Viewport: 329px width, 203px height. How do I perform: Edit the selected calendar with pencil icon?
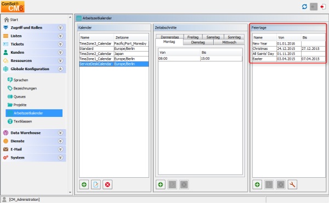click(x=95, y=184)
